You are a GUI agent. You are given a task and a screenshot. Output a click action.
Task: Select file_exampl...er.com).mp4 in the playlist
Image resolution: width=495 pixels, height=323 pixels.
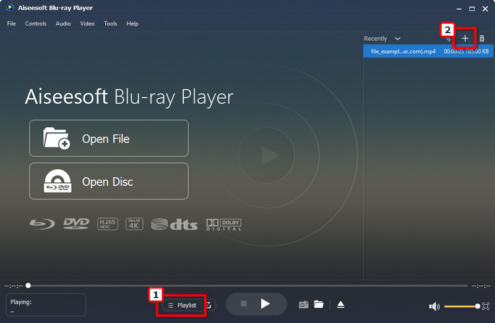point(428,51)
